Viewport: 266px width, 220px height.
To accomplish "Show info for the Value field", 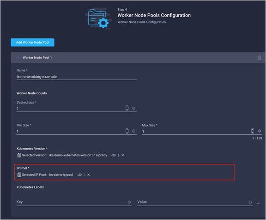I will [250, 202].
